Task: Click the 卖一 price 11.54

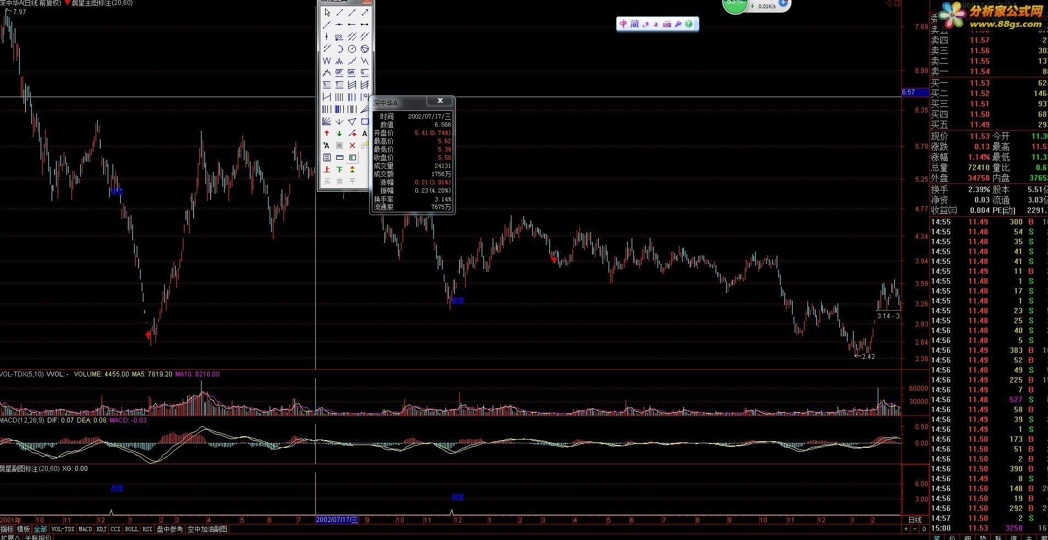Action: (979, 71)
